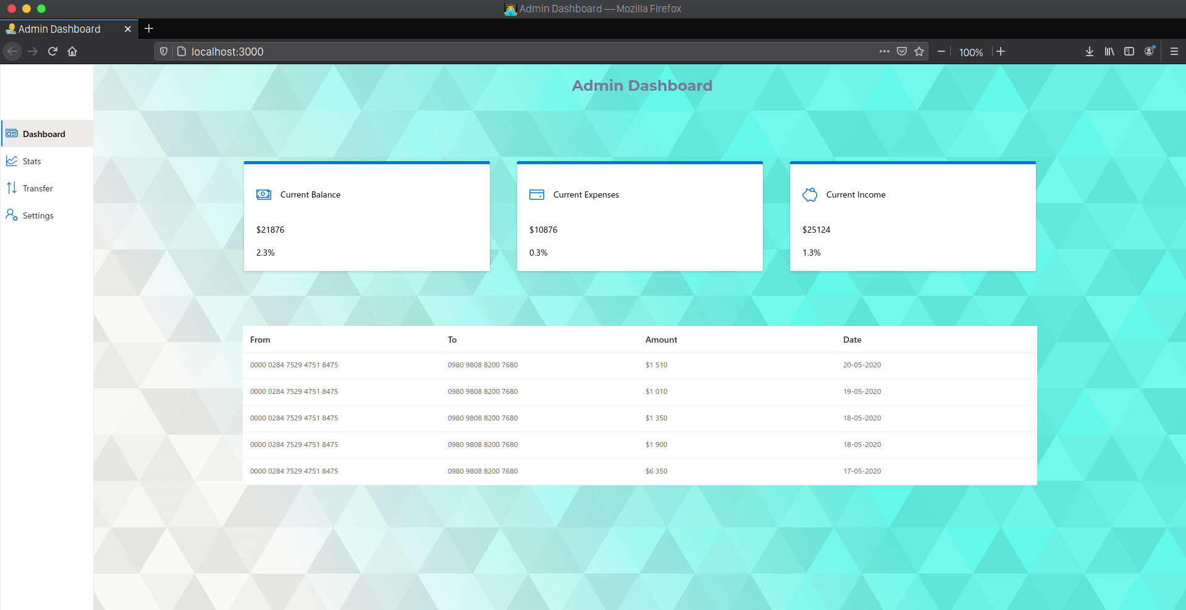Viewport: 1186px width, 610px height.
Task: Open the Library bookshelf icon
Action: tap(1109, 52)
